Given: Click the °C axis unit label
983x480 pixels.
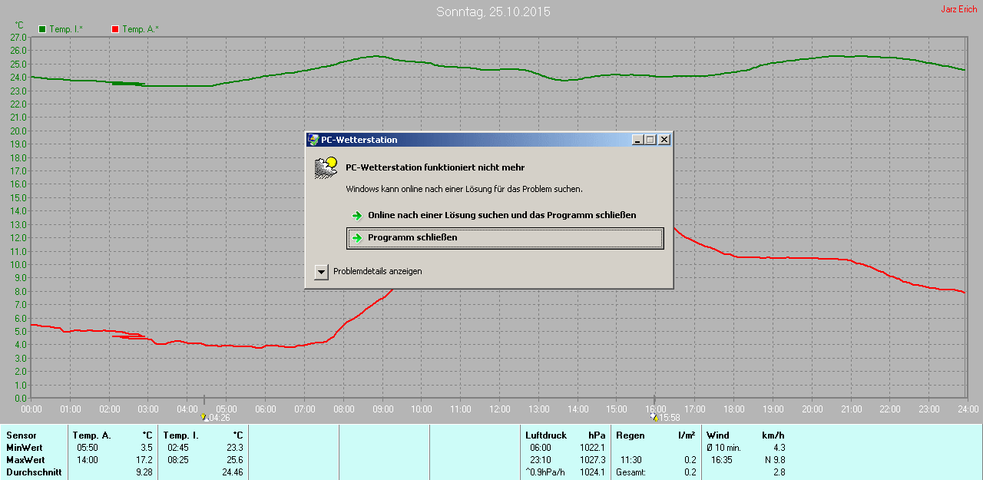Looking at the screenshot, I should 19,25.
